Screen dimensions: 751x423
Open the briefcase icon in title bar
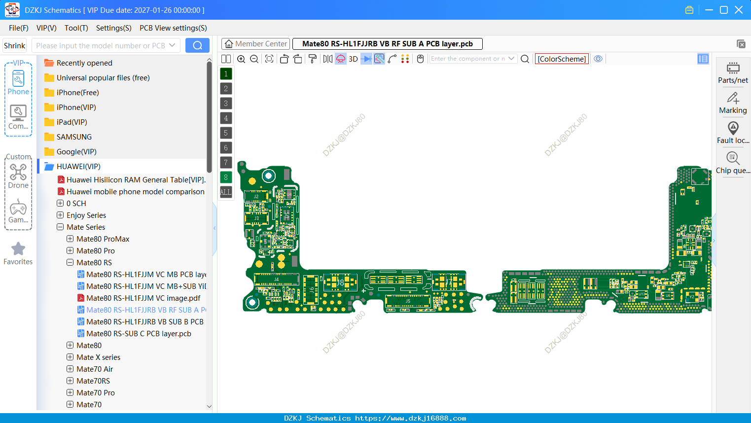689,10
